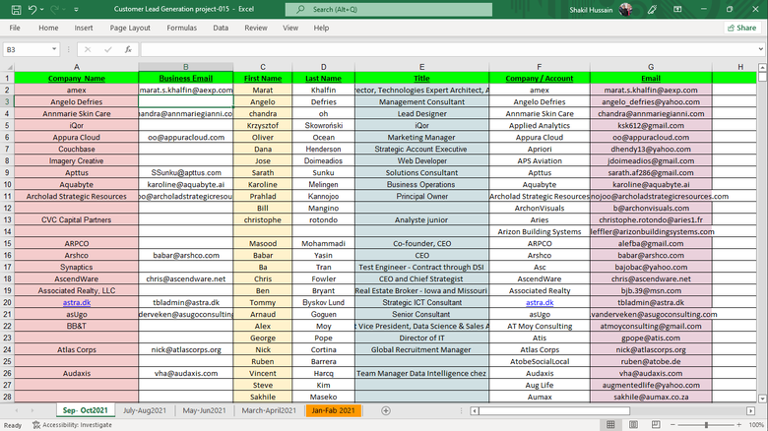Switch to Normal view icon
This screenshot has width=768, height=431.
pyautogui.click(x=610, y=425)
